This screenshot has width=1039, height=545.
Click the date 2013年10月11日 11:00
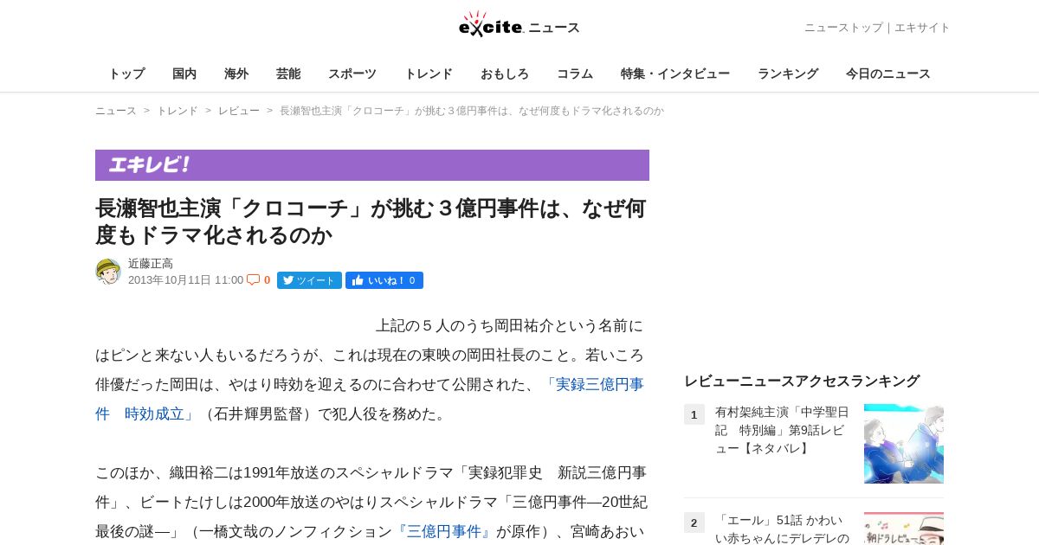185,280
